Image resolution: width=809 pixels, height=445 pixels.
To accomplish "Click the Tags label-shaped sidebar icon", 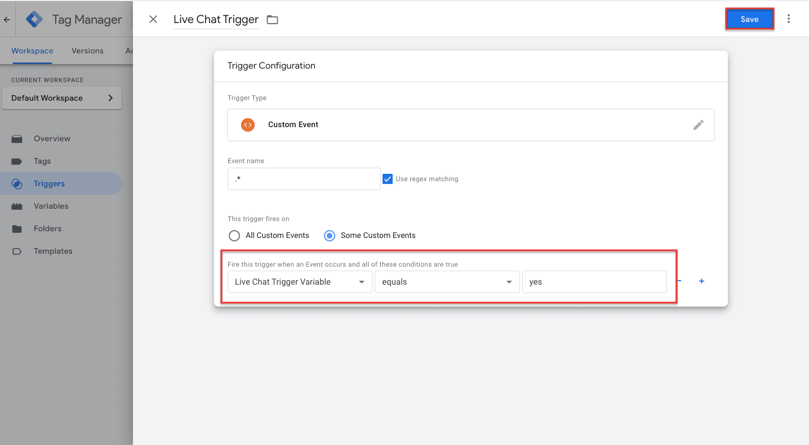I will click(17, 161).
